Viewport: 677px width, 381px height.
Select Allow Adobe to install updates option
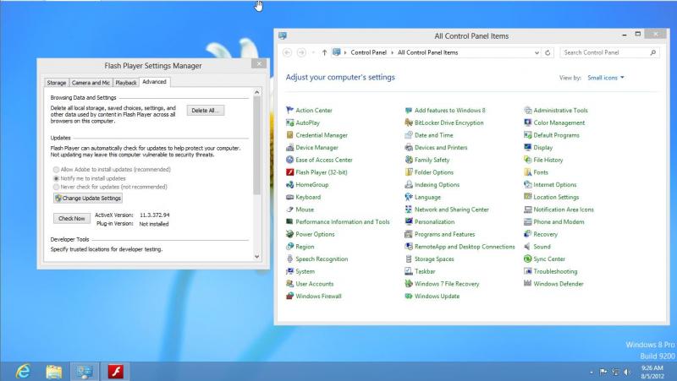[x=56, y=170]
